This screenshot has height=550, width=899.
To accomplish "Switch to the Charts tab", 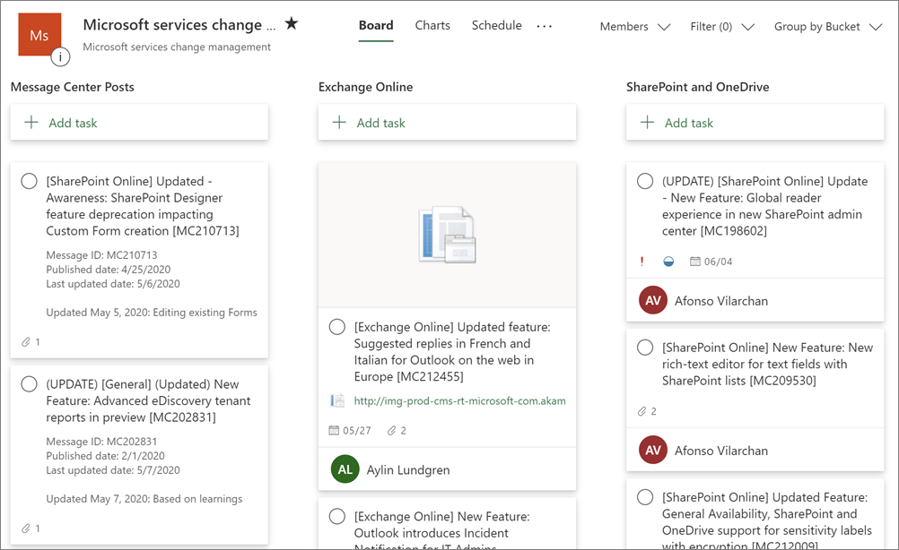I will click(x=432, y=25).
